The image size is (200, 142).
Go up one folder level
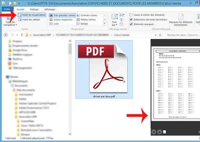(22, 35)
